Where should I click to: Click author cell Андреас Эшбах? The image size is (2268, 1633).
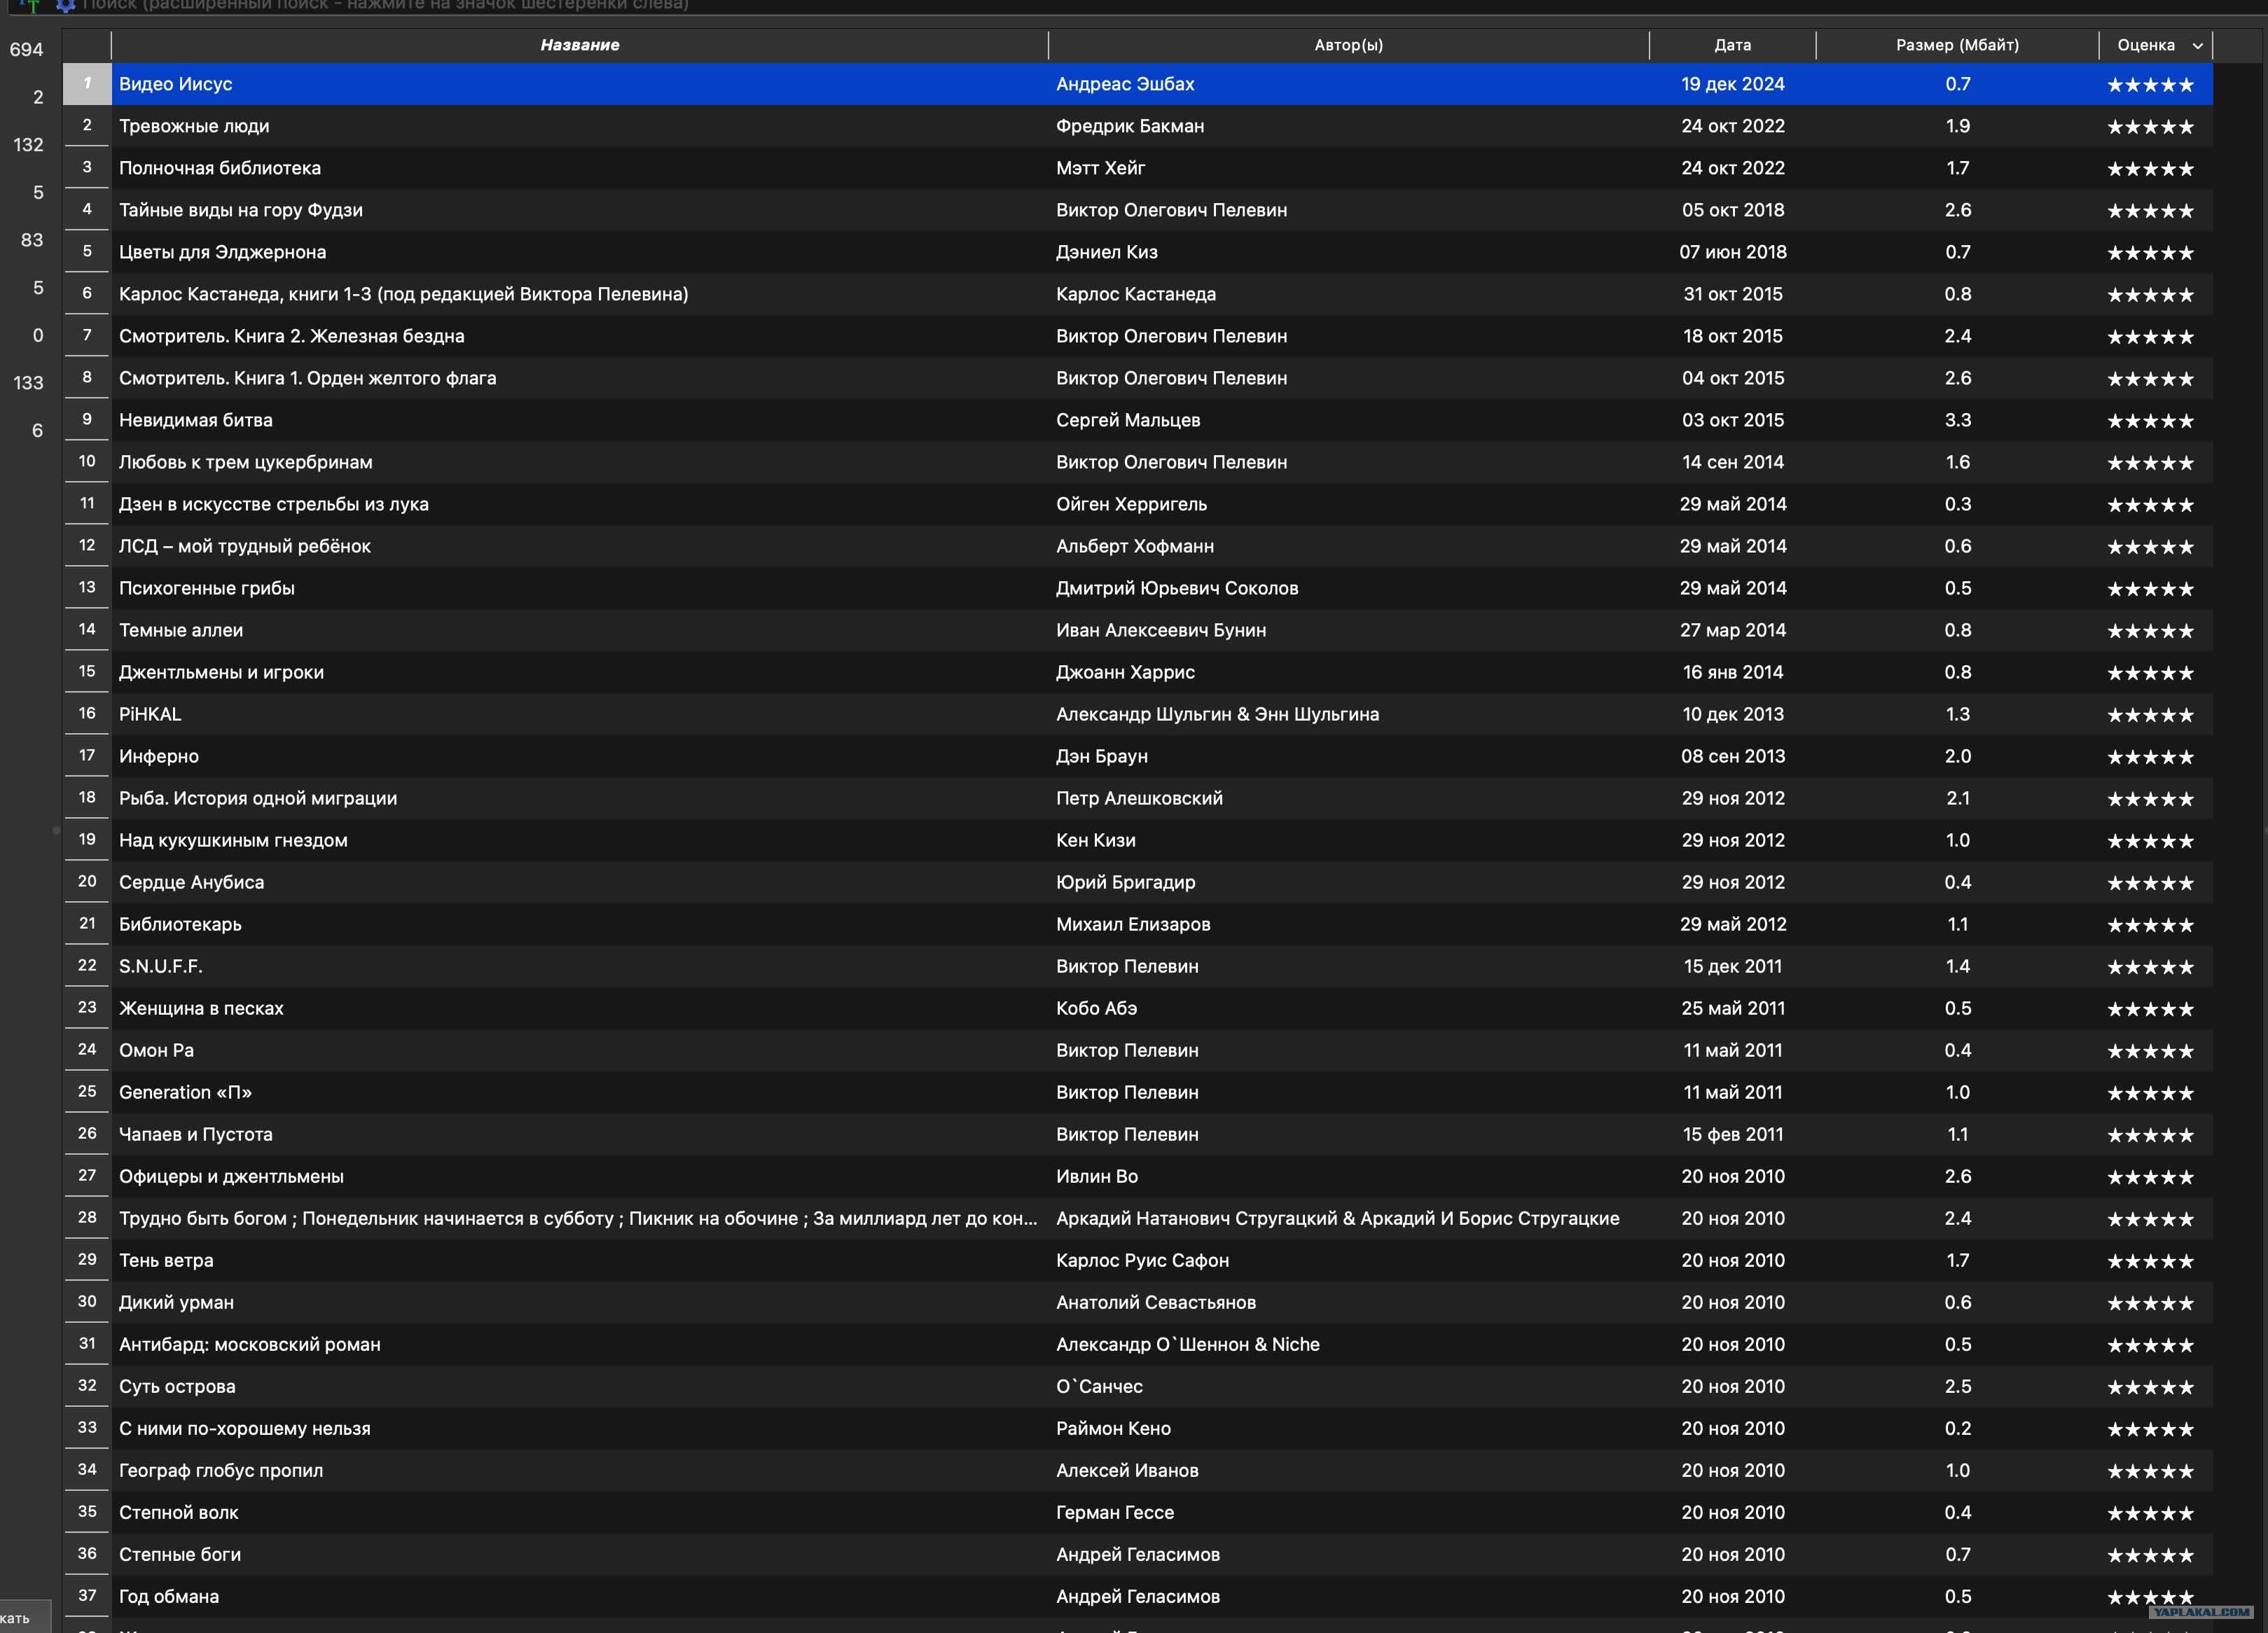pyautogui.click(x=1125, y=84)
